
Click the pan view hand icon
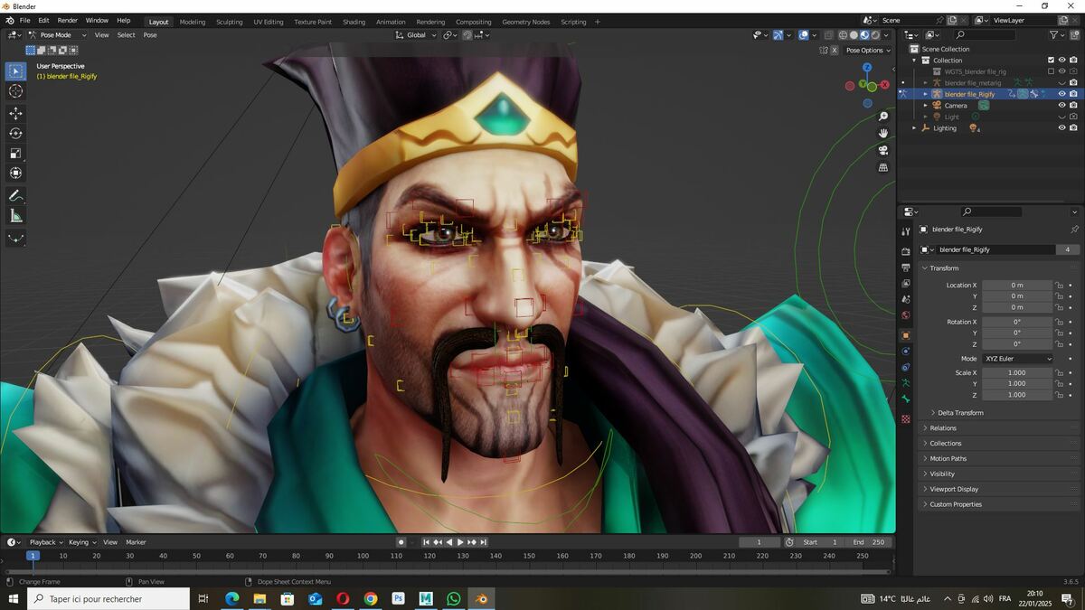883,134
